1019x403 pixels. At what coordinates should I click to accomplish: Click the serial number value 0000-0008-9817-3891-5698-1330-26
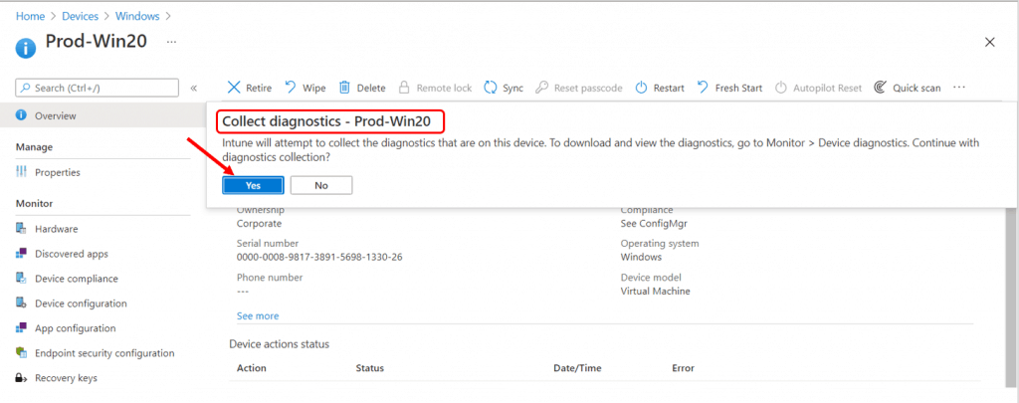319,257
